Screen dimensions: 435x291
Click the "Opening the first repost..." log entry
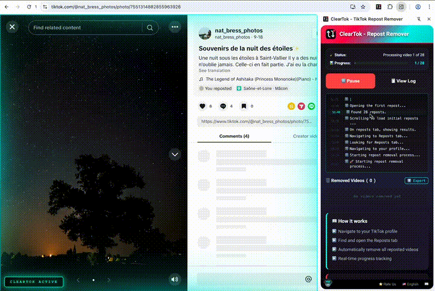pos(377,106)
